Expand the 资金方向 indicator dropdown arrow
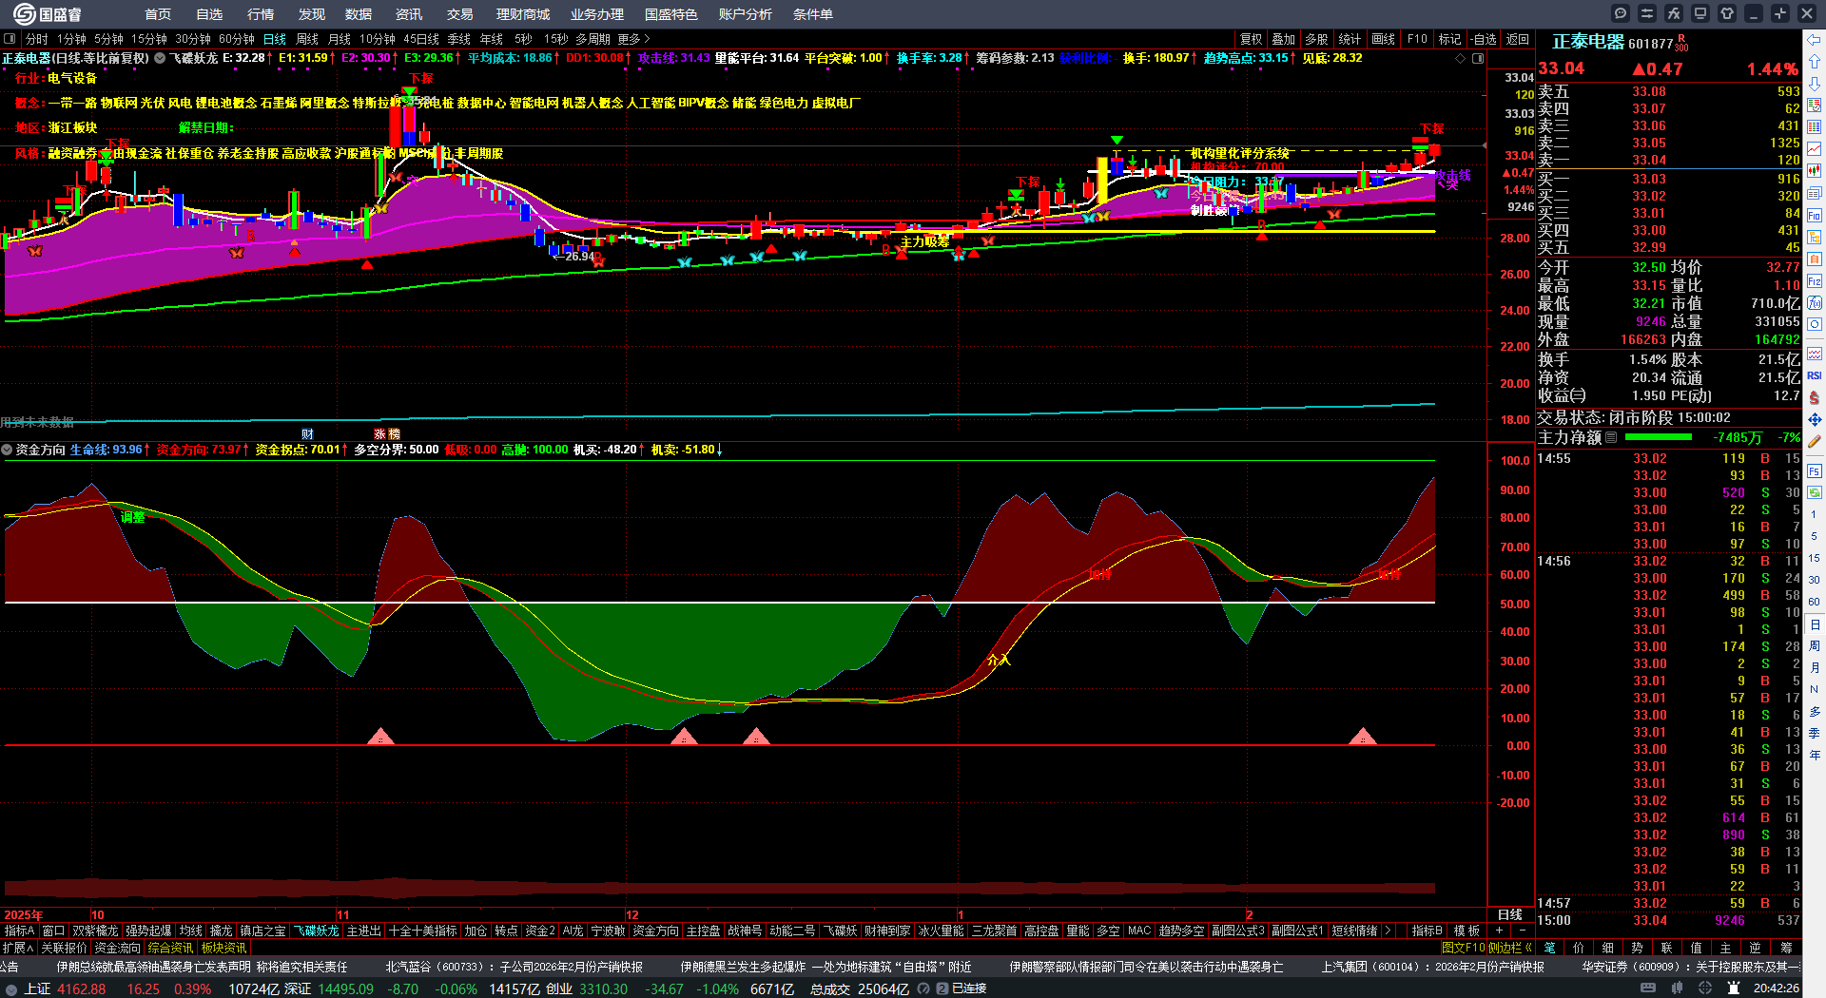This screenshot has height=998, width=1826. point(8,450)
